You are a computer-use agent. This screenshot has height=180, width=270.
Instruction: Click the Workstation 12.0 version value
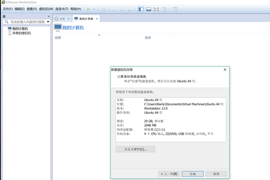click(156, 108)
